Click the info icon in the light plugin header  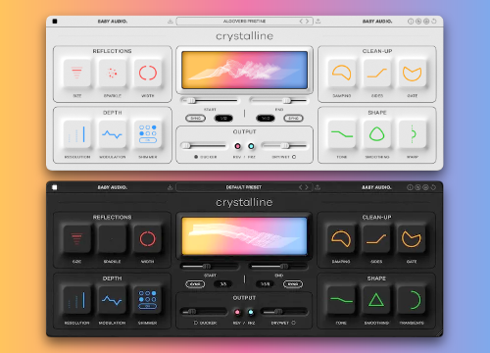(411, 22)
